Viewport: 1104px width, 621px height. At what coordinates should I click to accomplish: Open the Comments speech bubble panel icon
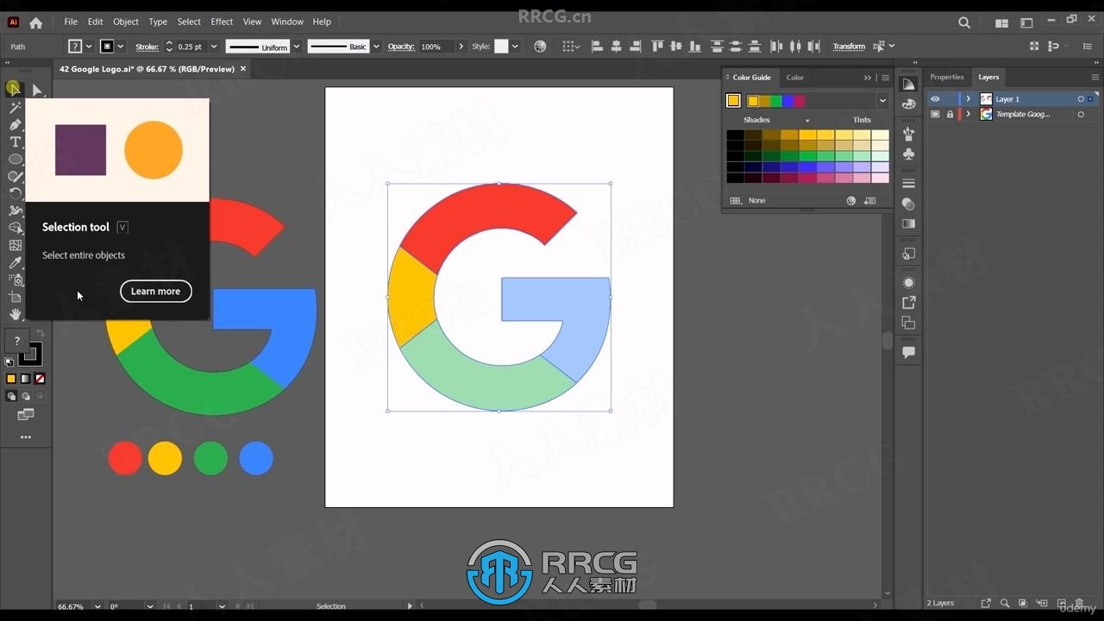pyautogui.click(x=908, y=352)
